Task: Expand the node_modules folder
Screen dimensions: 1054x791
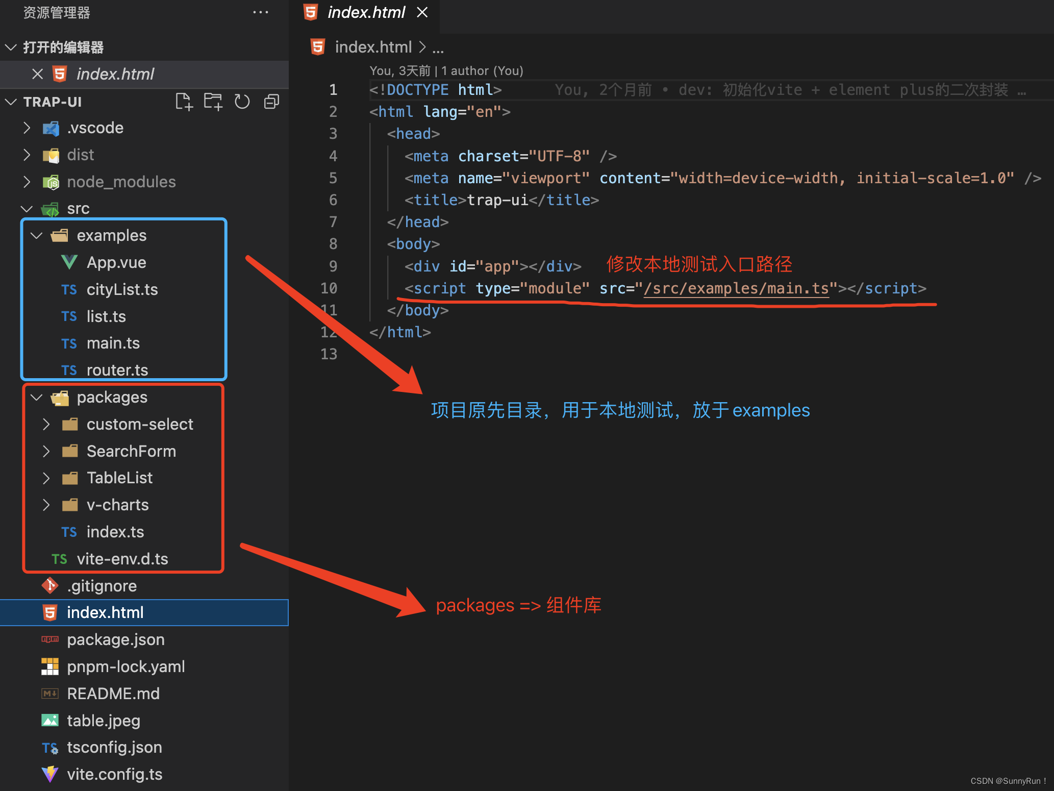Action: click(27, 182)
